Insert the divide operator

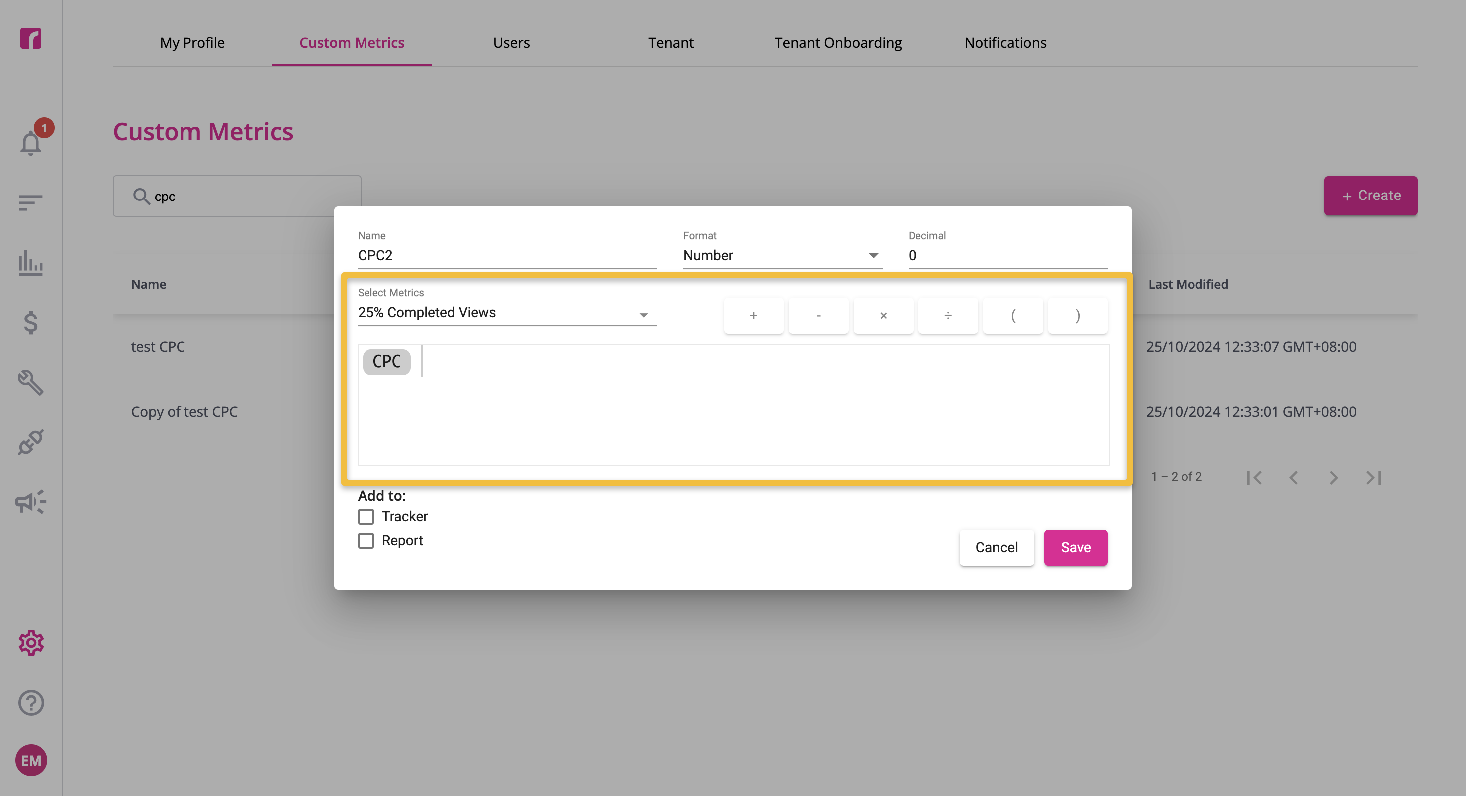click(x=948, y=315)
